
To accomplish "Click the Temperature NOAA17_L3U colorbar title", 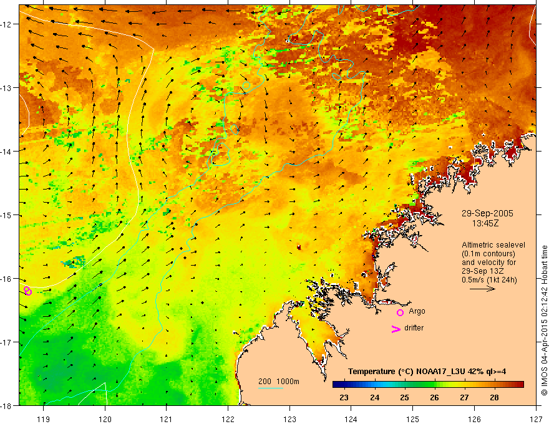I will [x=427, y=372].
